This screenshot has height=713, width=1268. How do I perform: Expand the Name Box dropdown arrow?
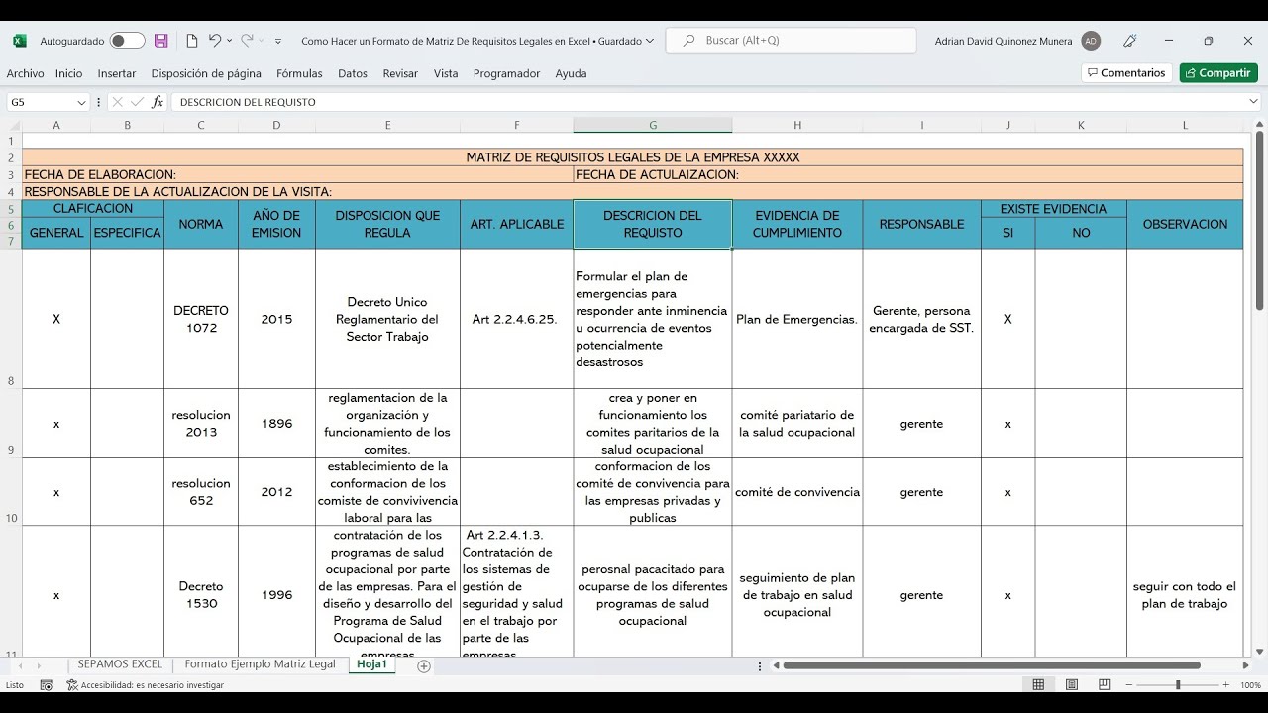click(x=81, y=102)
